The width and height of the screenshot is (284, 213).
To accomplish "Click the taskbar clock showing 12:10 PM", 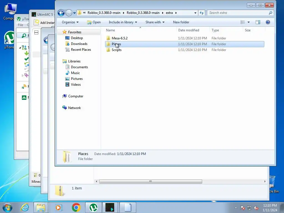I will pos(270,208).
